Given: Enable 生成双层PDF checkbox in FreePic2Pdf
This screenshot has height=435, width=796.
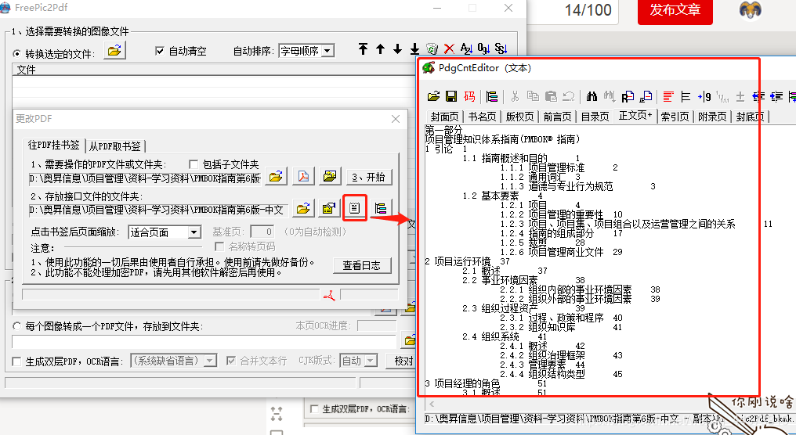Looking at the screenshot, I should click(16, 361).
